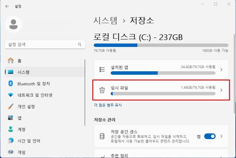Click the user profile avatar
The width and height of the screenshot is (236, 158).
point(13,24)
